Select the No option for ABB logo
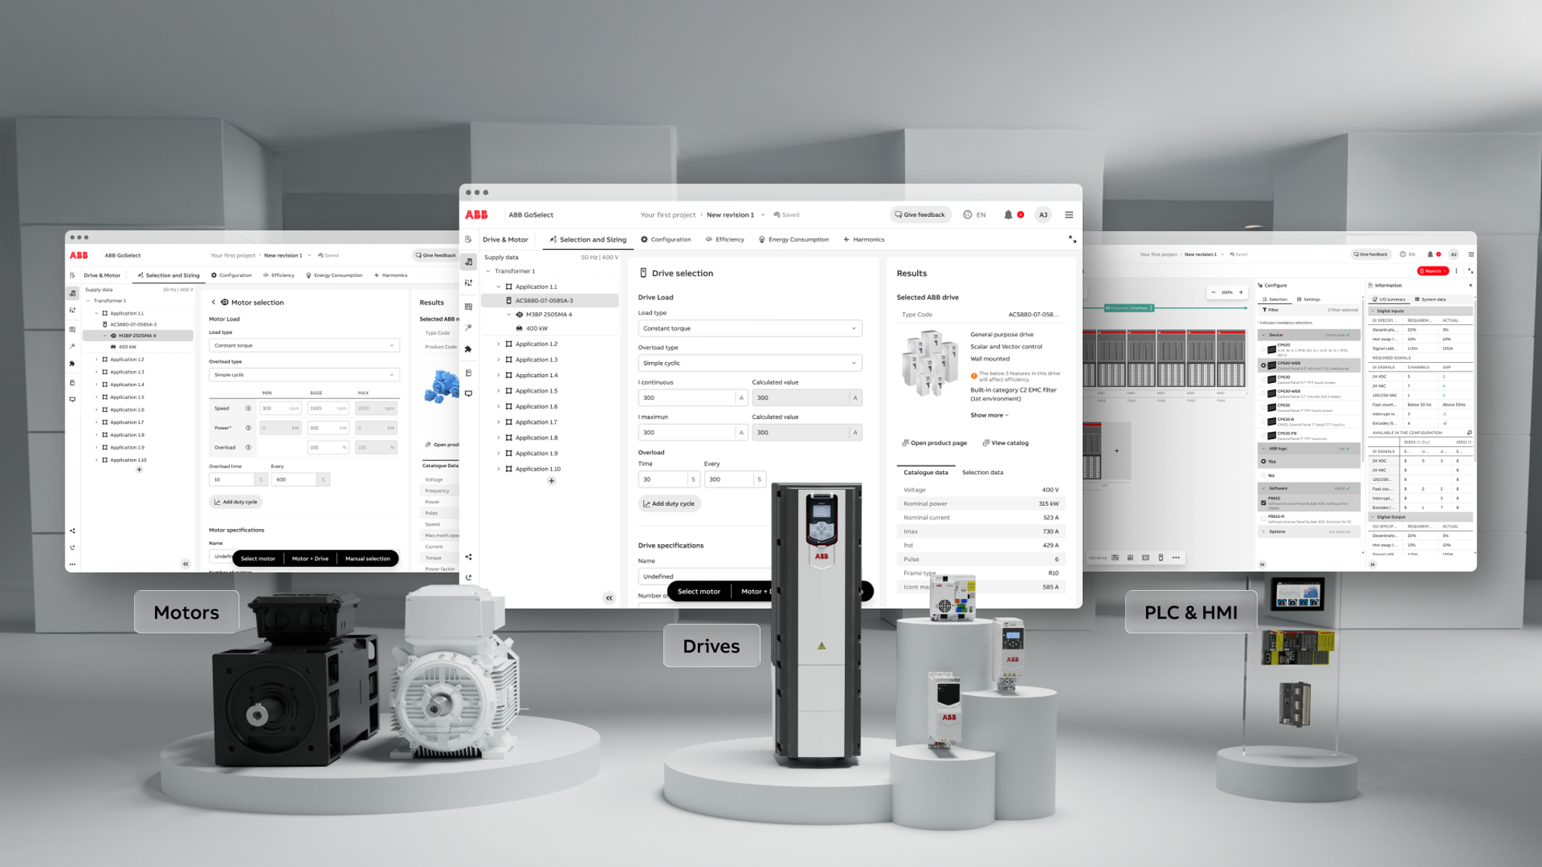This screenshot has width=1542, height=867. pos(1263,476)
